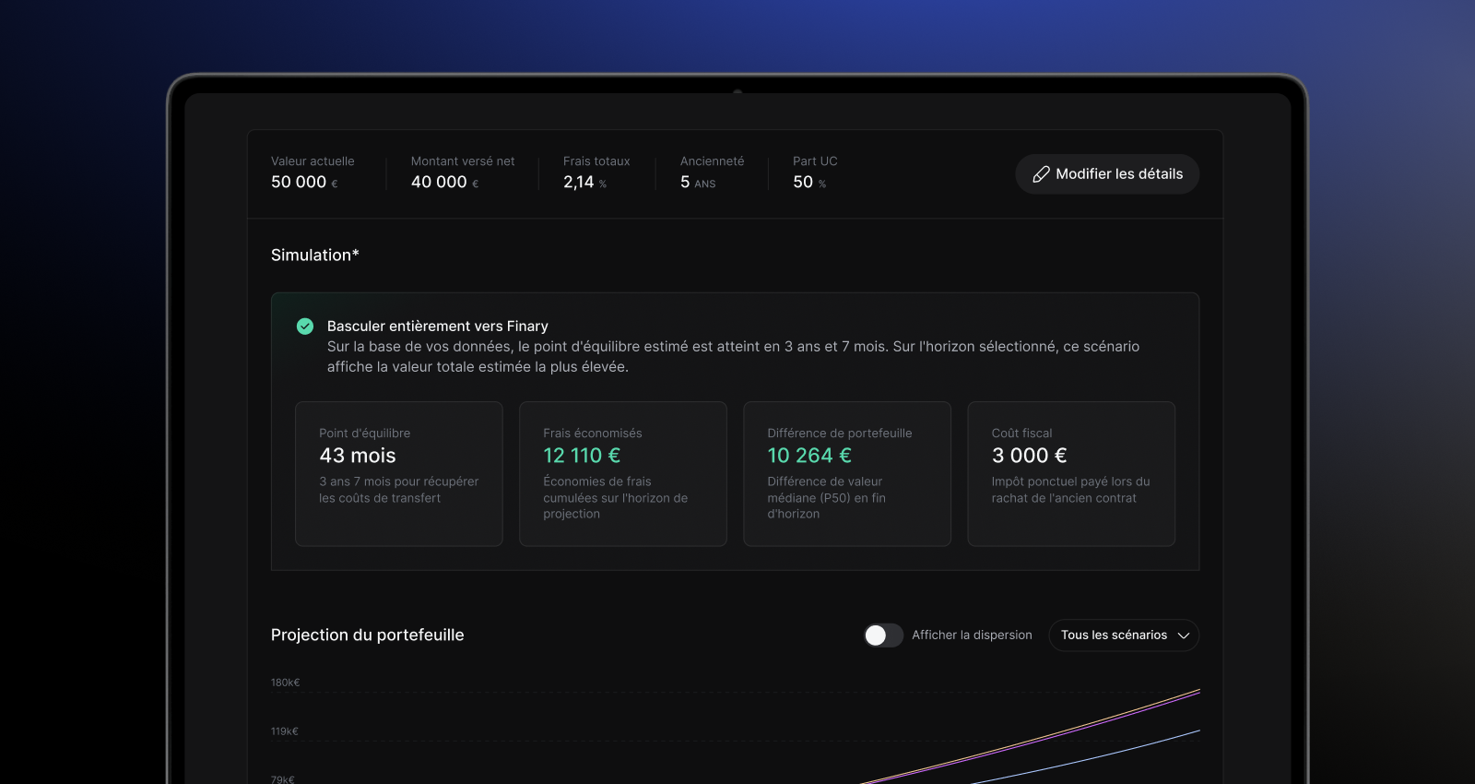1475x784 pixels.
Task: Click the Montant versé net 40 000 € value
Action: tap(444, 183)
